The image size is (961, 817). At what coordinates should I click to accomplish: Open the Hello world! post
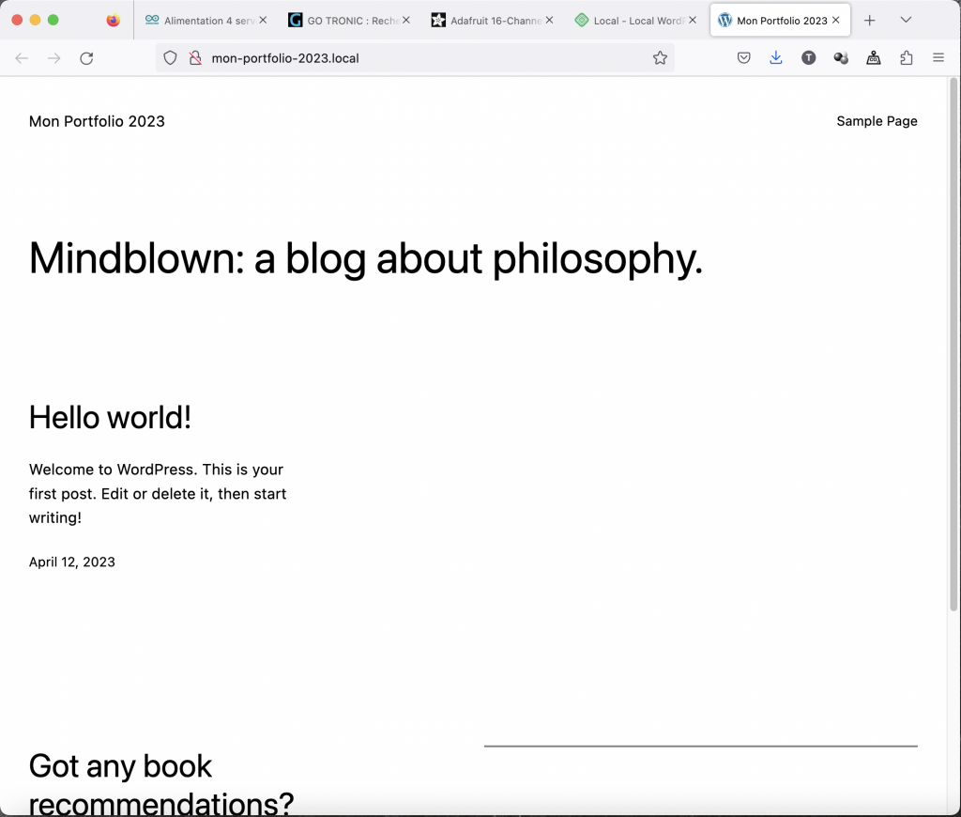click(x=110, y=417)
